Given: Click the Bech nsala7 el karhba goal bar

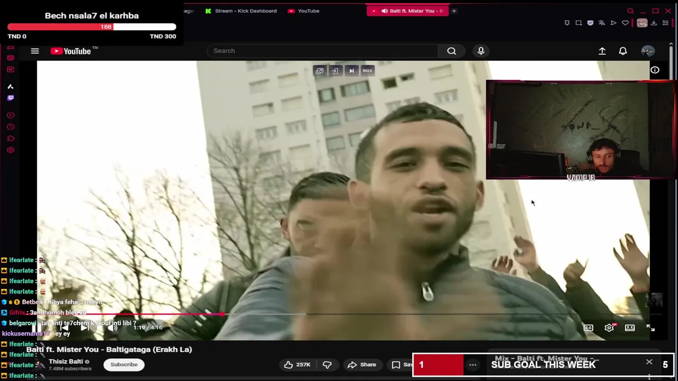Looking at the screenshot, I should point(92,26).
